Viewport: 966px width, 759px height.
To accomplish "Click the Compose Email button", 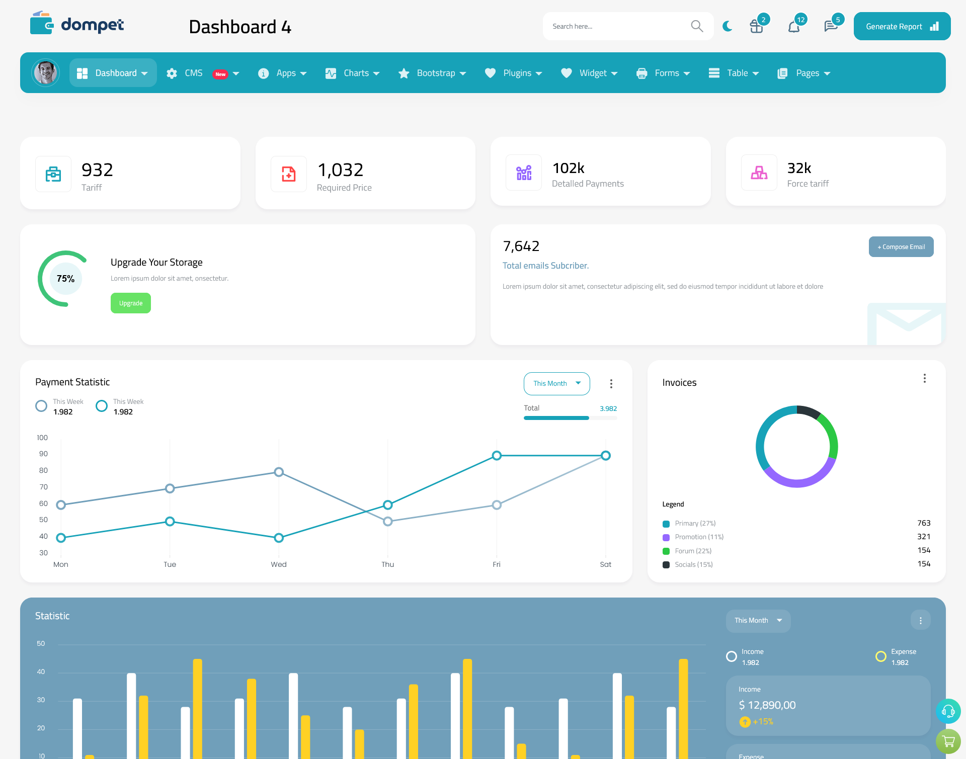I will pos(900,246).
